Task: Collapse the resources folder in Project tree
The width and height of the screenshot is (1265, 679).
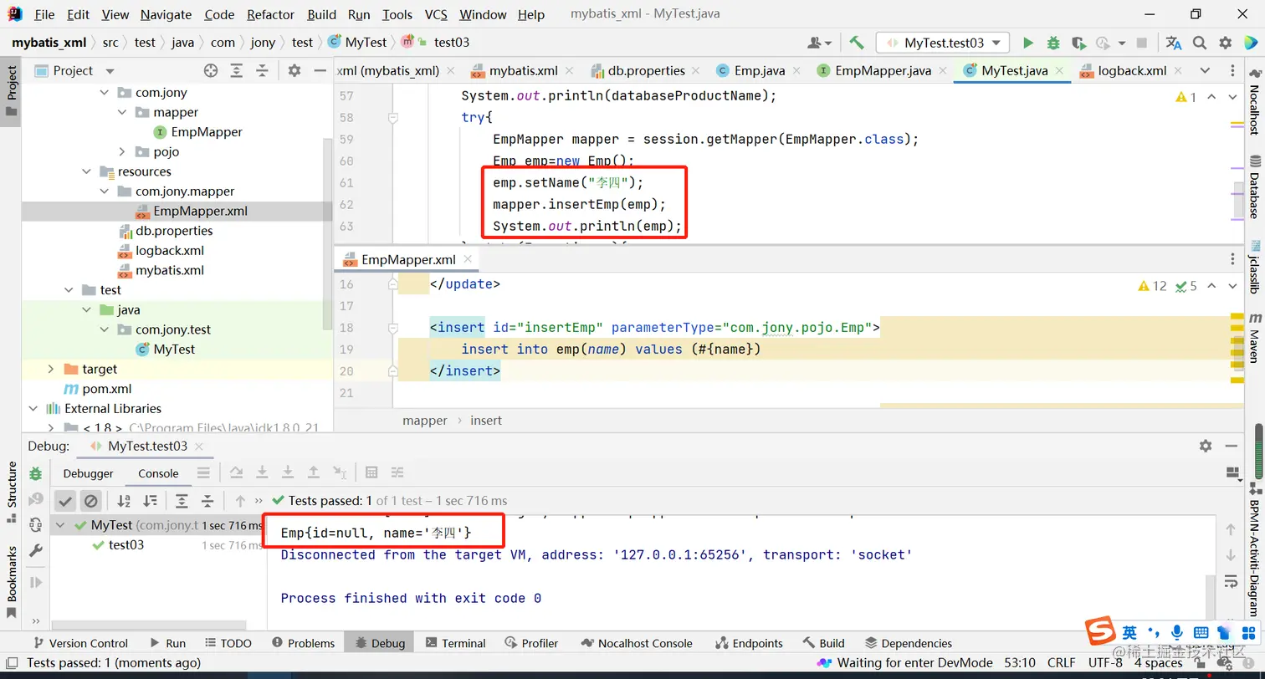Action: coord(86,171)
